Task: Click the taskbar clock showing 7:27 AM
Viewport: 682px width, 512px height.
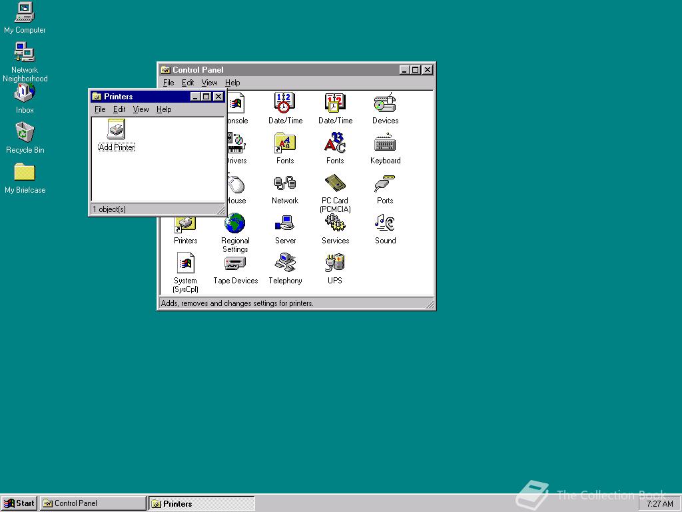Action: click(660, 504)
